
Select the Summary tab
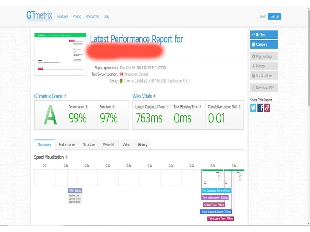44,144
